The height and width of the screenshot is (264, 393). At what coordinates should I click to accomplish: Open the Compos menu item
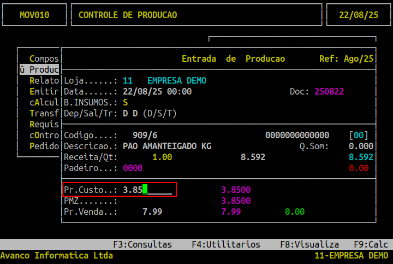click(x=44, y=58)
